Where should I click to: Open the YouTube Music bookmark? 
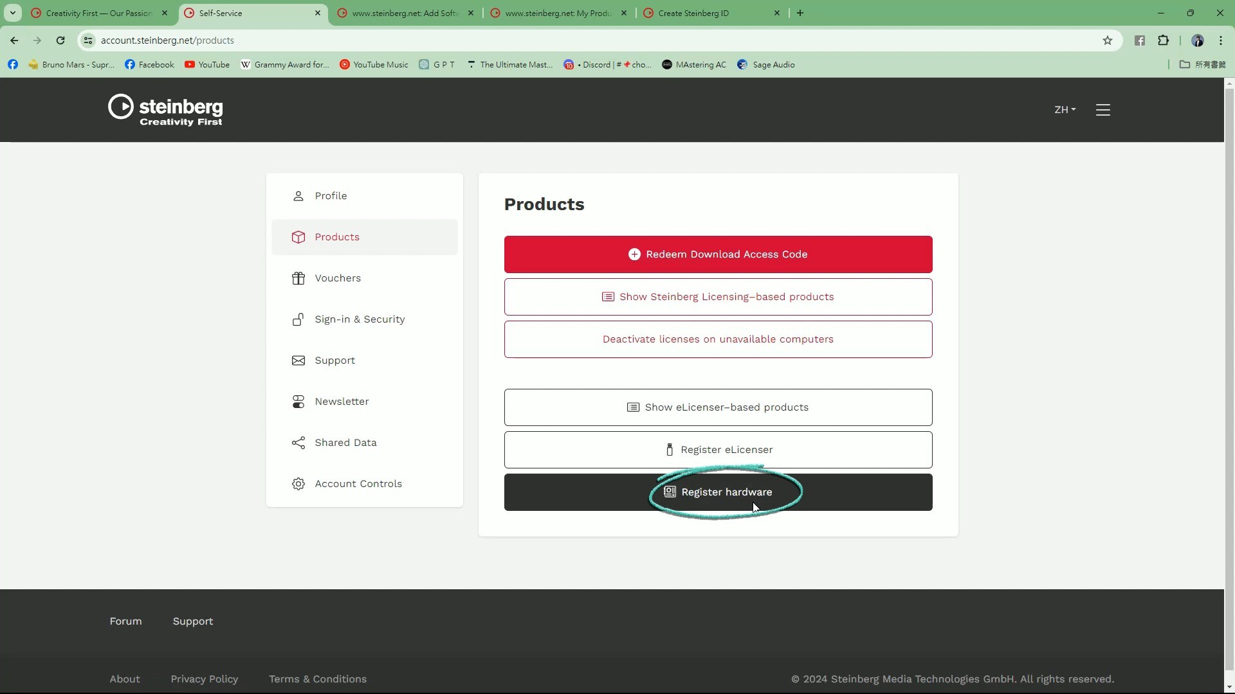click(x=374, y=64)
